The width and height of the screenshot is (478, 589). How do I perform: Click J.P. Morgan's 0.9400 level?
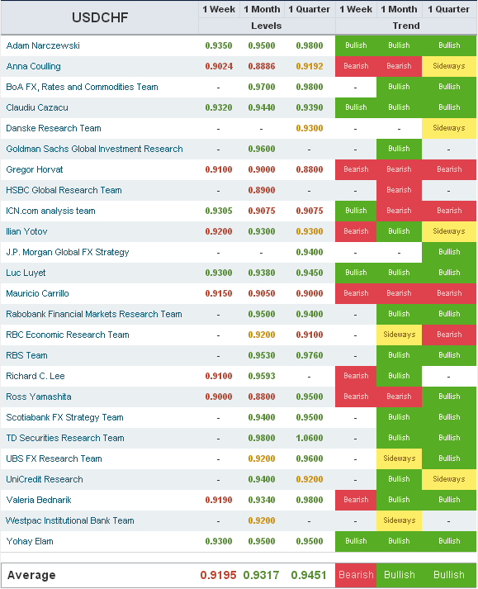point(310,253)
